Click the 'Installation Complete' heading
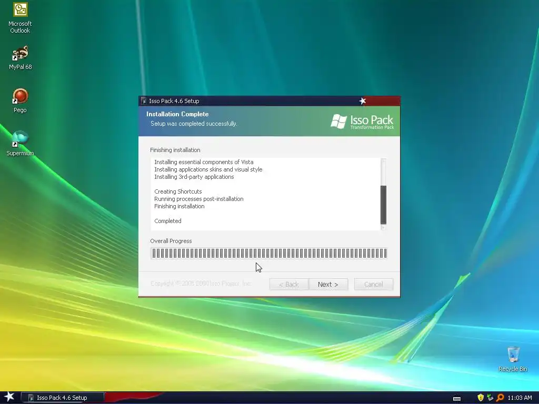The height and width of the screenshot is (404, 539). pyautogui.click(x=177, y=114)
